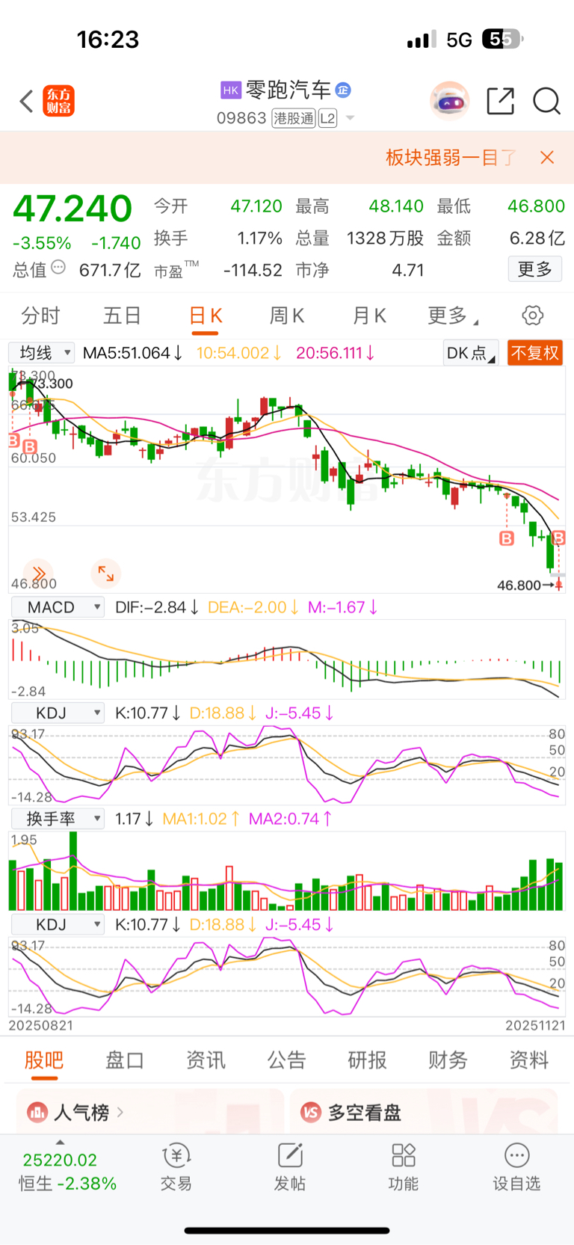Expand the index ticker up-arrow
This screenshot has height=1245, width=574.
point(60,1142)
